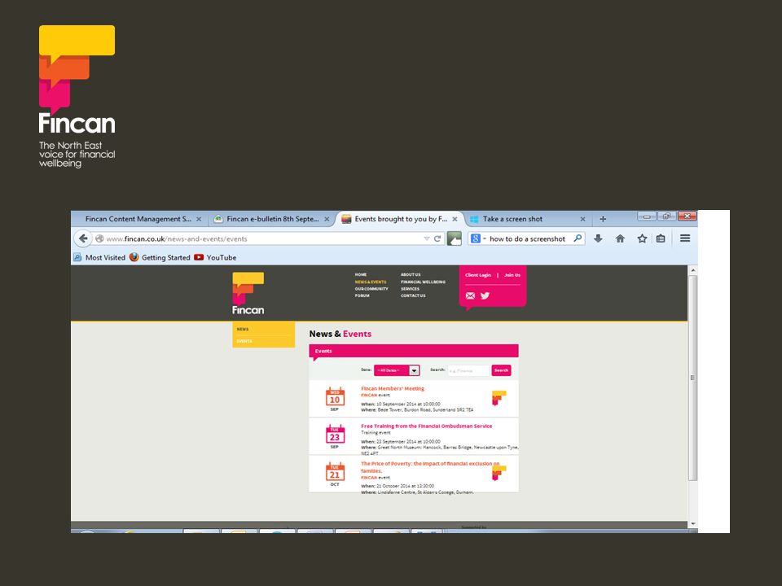Click the scrollbar up arrow

692,270
